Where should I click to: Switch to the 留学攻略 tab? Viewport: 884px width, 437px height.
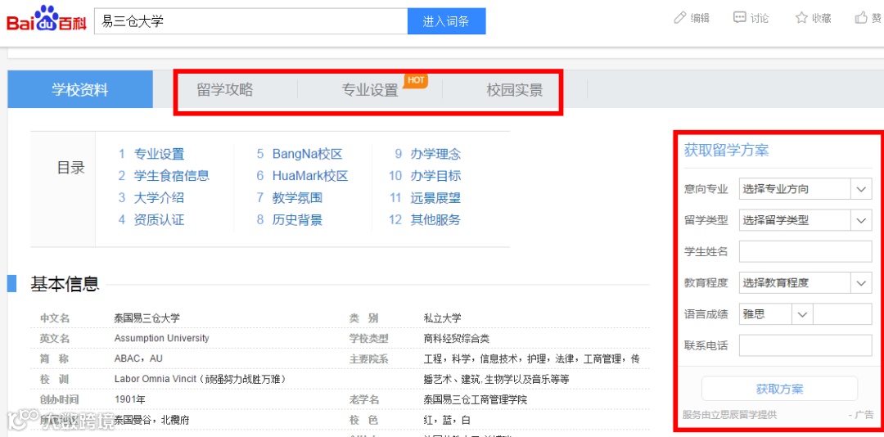coord(225,90)
